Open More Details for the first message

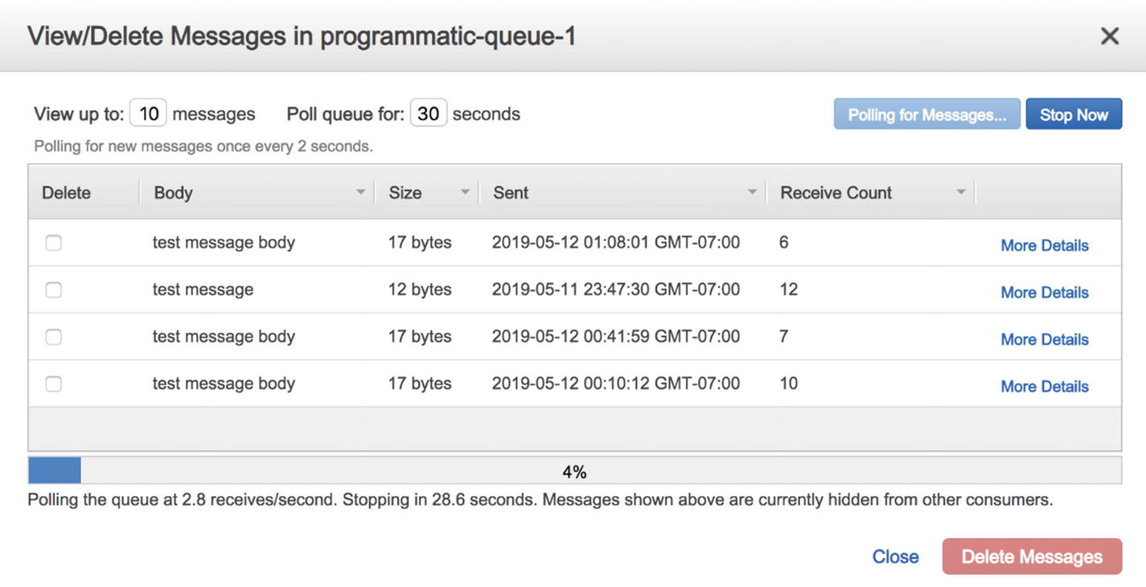[x=1044, y=244]
